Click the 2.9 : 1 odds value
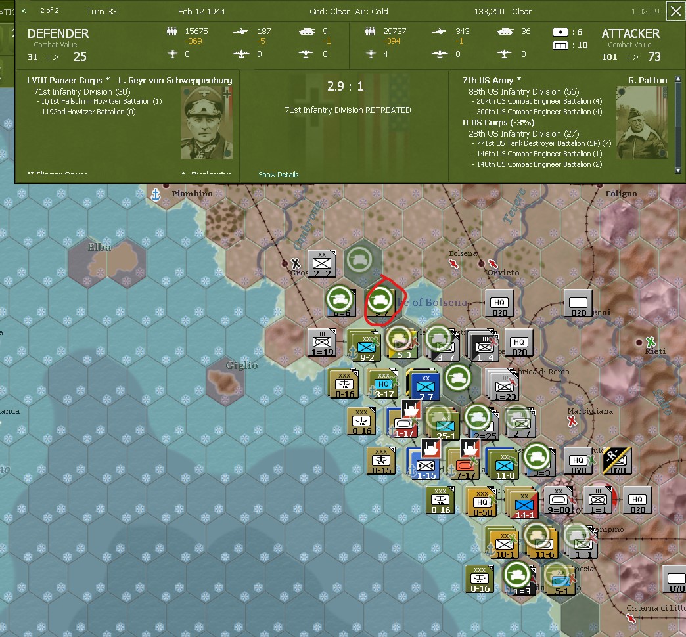The width and height of the screenshot is (686, 637). click(x=345, y=87)
